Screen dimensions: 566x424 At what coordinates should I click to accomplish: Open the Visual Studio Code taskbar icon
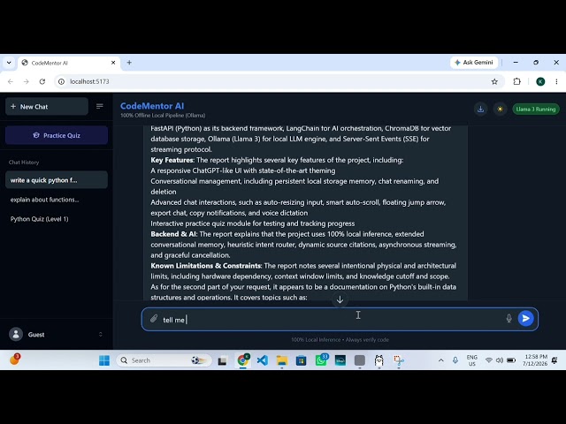tap(263, 360)
